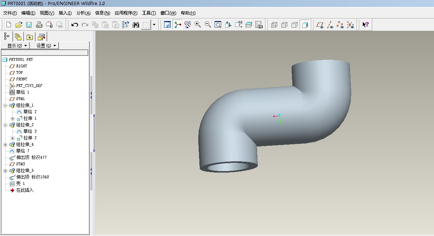This screenshot has height=236, width=434.
Task: Toggle datum axes visibility
Action: point(330,25)
